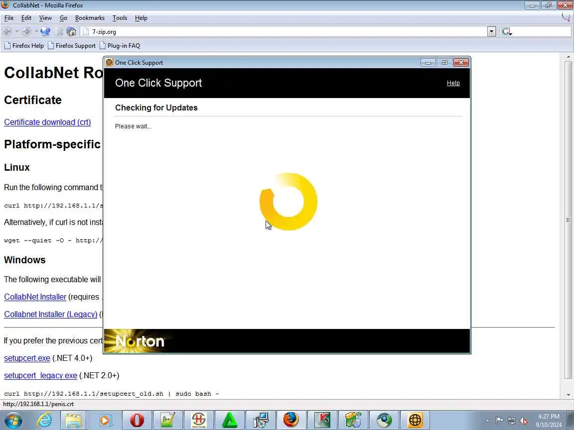The image size is (574, 430).
Task: Click the Firefox Back arrow button
Action: pyautogui.click(x=7, y=31)
